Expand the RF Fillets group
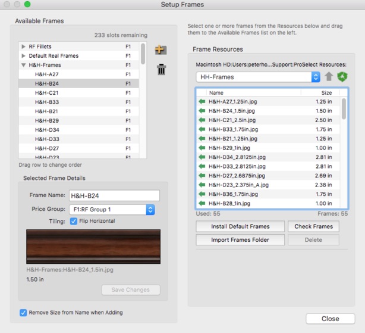Image resolution: width=365 pixels, height=333 pixels. coord(24,46)
